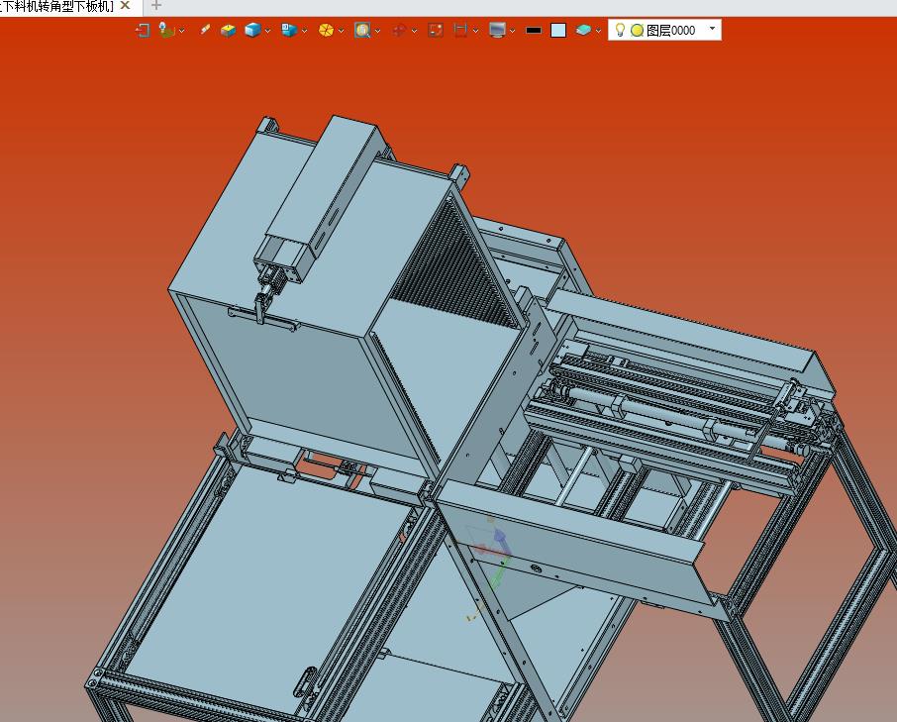Click the red dimension/section bracket icon
The width and height of the screenshot is (897, 722).
pyautogui.click(x=460, y=31)
